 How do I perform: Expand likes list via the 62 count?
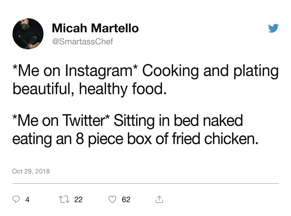(x=126, y=199)
